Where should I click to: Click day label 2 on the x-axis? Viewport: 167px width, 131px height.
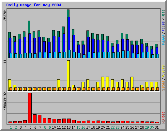point(16,127)
